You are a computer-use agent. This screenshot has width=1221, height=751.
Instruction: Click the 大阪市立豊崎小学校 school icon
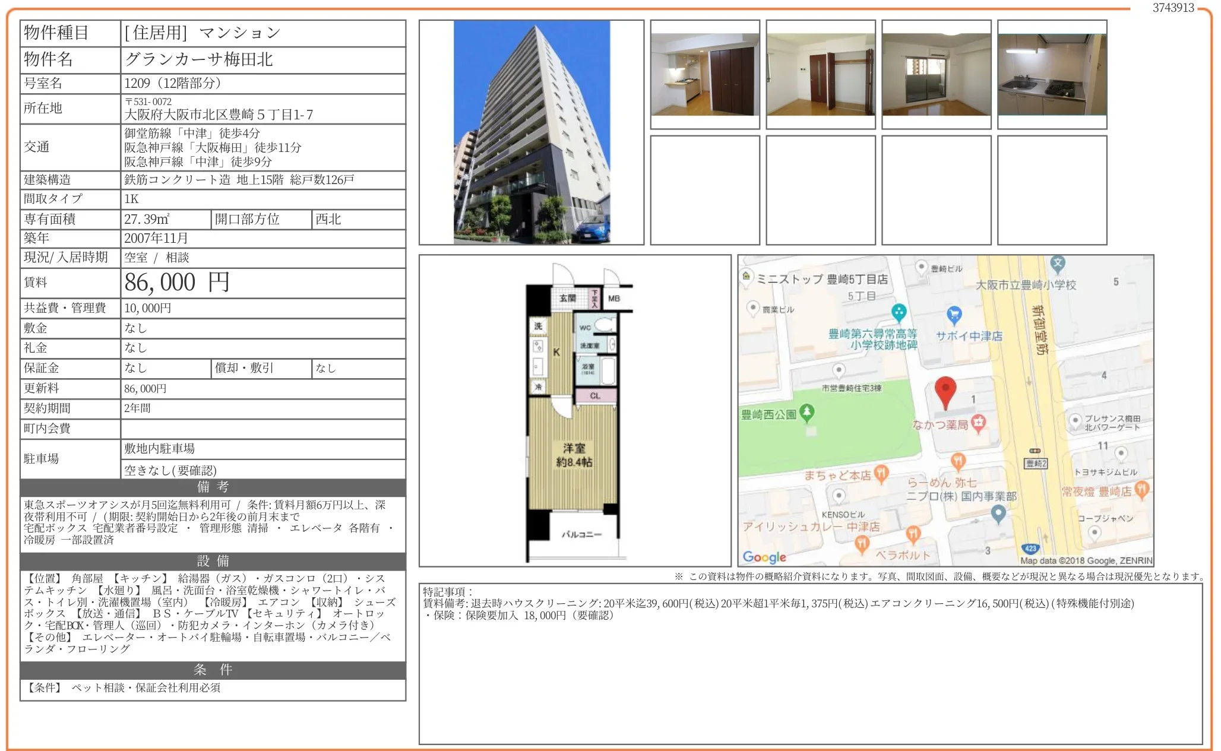click(x=1058, y=264)
